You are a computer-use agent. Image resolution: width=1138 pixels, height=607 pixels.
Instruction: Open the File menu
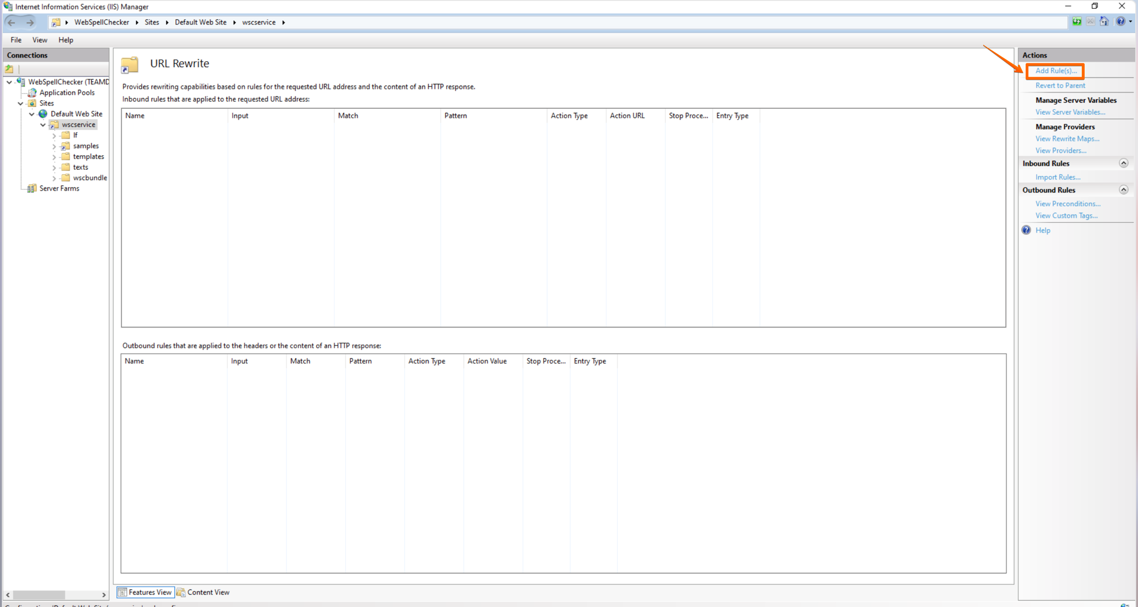point(16,40)
